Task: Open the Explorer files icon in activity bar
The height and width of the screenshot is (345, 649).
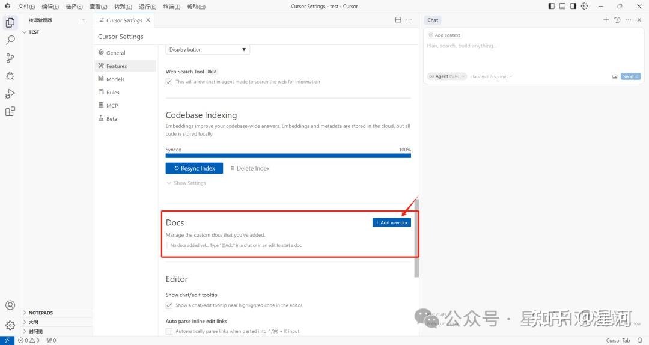Action: click(x=10, y=22)
